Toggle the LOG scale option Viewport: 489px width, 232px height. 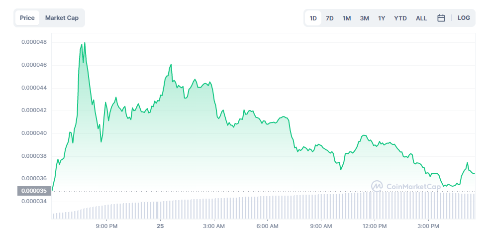(464, 18)
